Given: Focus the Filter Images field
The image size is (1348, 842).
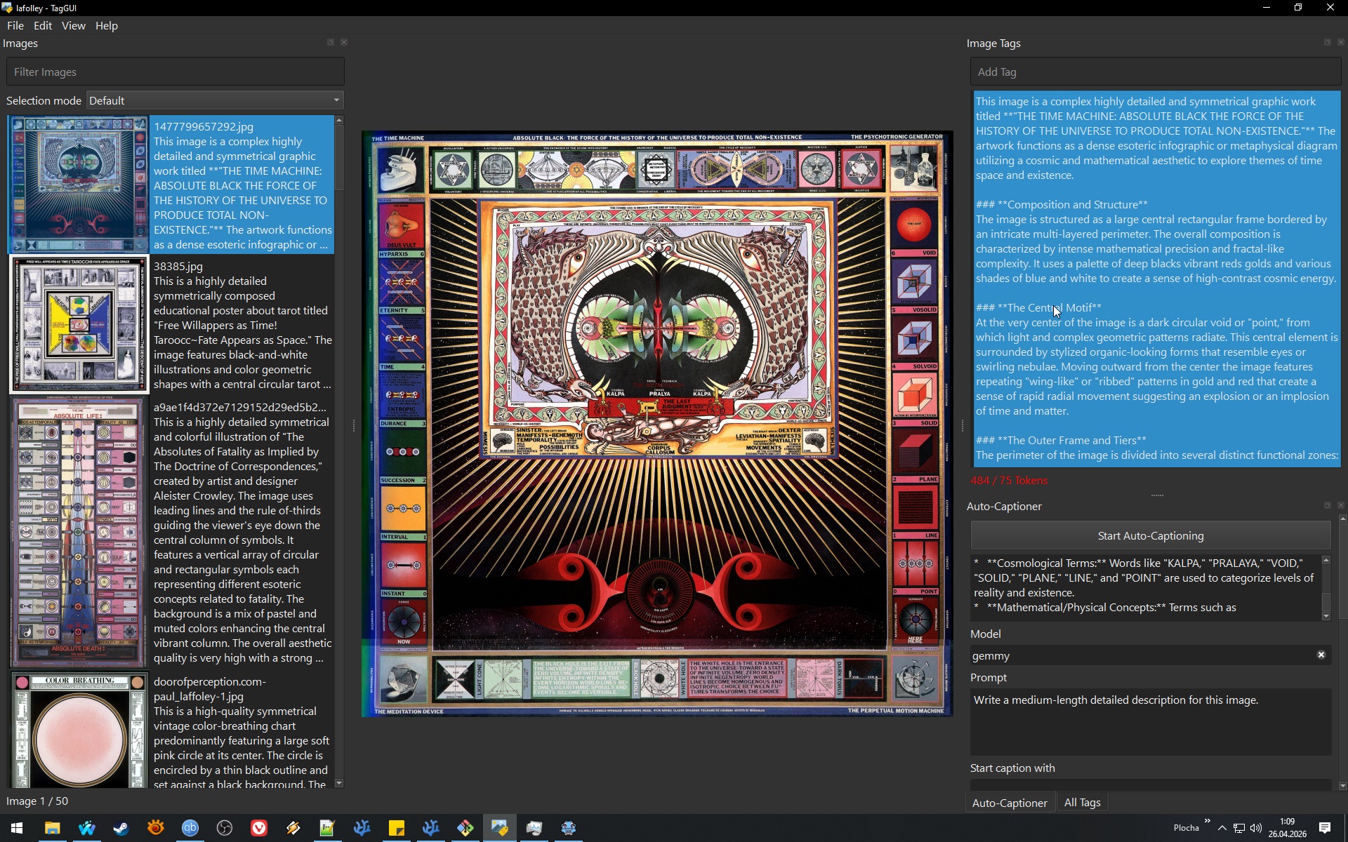Looking at the screenshot, I should 176,72.
